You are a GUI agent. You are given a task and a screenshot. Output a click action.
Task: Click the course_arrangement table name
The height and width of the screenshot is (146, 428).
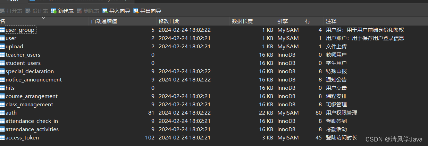[x=32, y=96]
